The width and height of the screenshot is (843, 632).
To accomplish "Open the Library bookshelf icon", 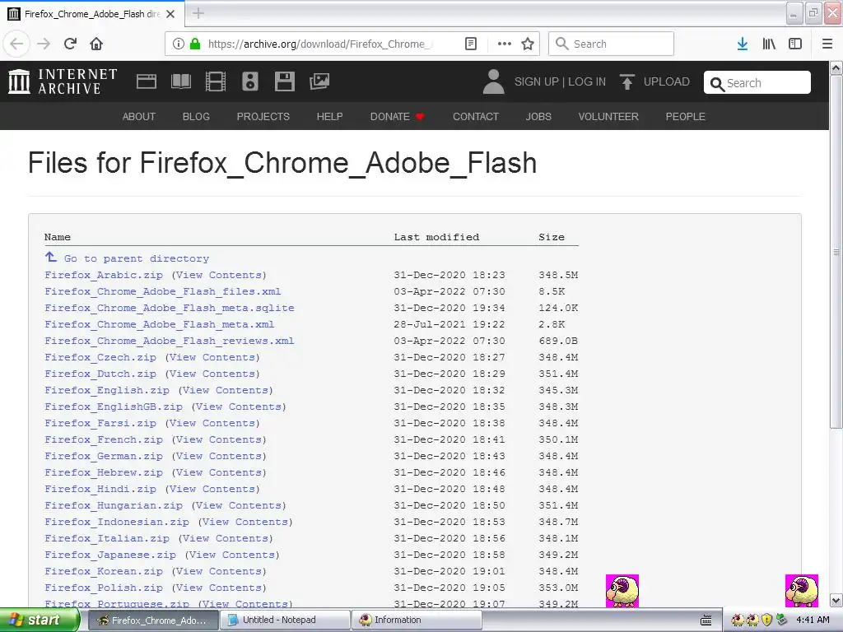I will pos(769,44).
